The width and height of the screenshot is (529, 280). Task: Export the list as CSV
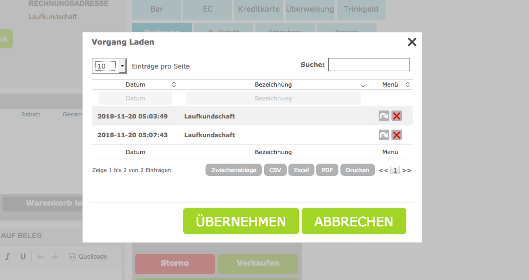pos(275,170)
